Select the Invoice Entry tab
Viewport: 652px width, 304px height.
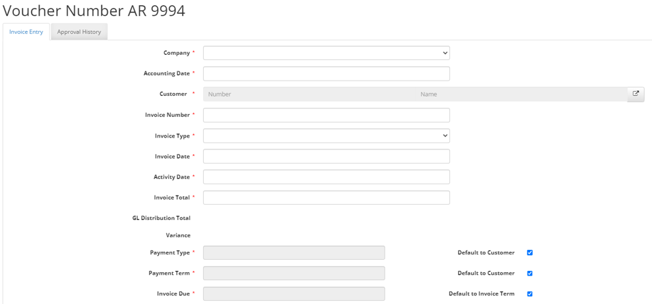pos(26,32)
